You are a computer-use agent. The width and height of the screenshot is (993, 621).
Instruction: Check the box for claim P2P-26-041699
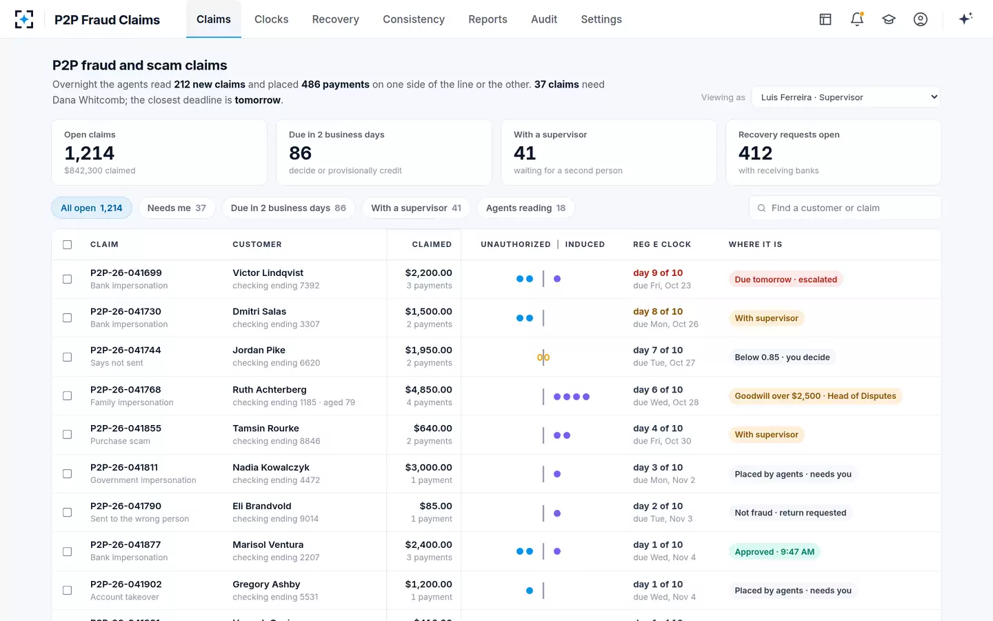click(68, 279)
